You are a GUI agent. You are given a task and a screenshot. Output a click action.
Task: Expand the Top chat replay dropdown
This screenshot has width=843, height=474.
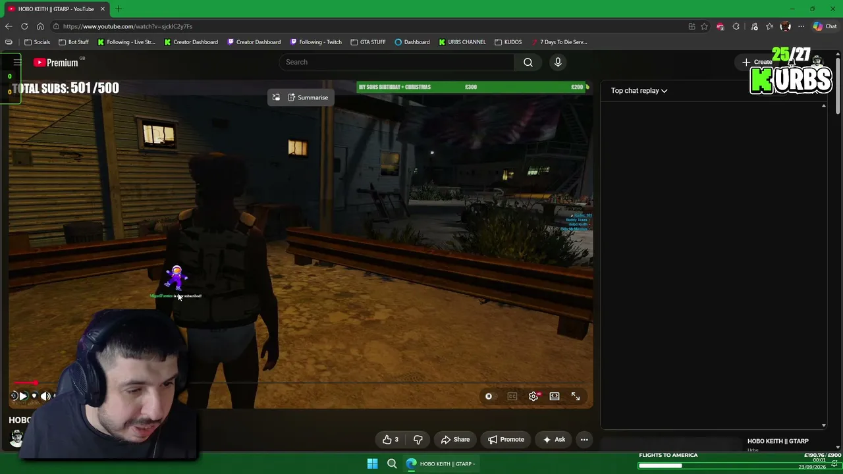[x=639, y=91]
